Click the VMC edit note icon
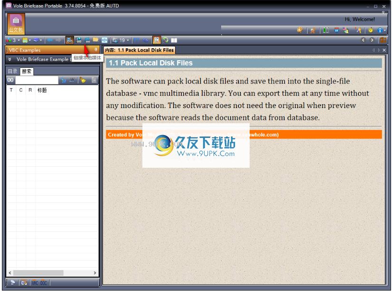The height and width of the screenshot is (291, 392). click(x=24, y=282)
